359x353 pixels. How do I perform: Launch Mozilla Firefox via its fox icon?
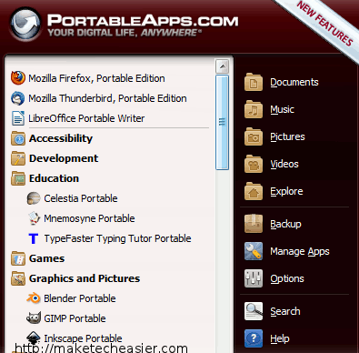coord(18,78)
